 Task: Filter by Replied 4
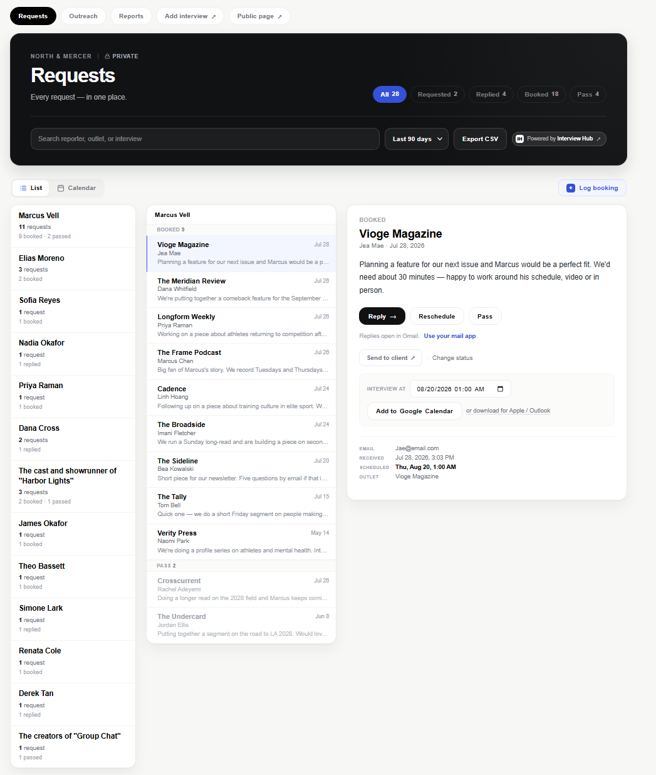pos(491,94)
